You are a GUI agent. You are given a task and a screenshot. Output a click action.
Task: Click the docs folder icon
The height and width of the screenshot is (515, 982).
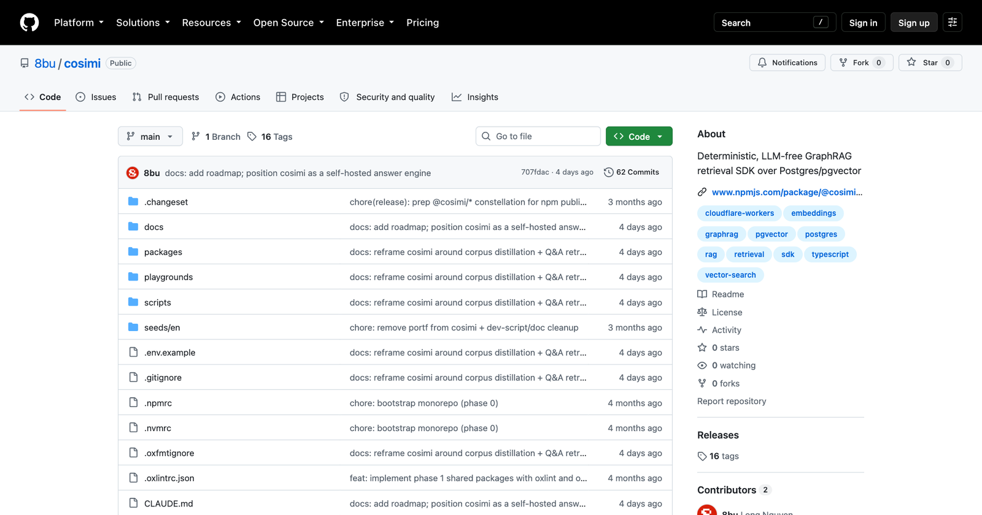133,227
